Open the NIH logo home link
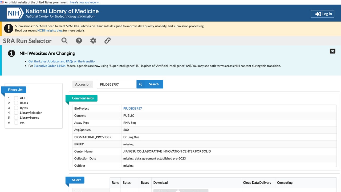This screenshot has width=341, height=192. point(15,13)
